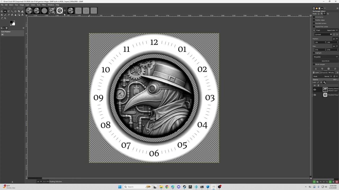Select the Unified Transform tool
The image size is (339, 190).
tap(19, 11)
